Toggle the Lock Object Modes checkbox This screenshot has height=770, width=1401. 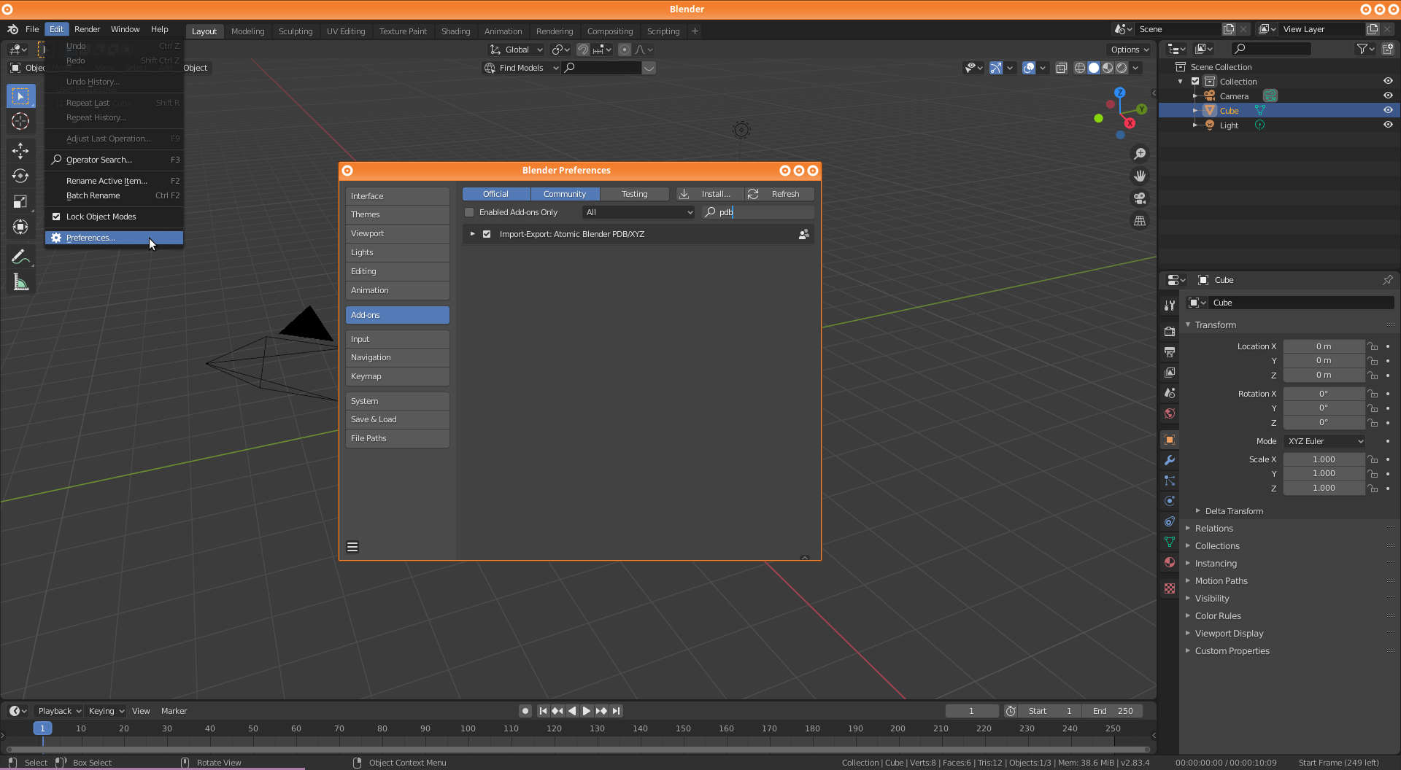point(56,217)
